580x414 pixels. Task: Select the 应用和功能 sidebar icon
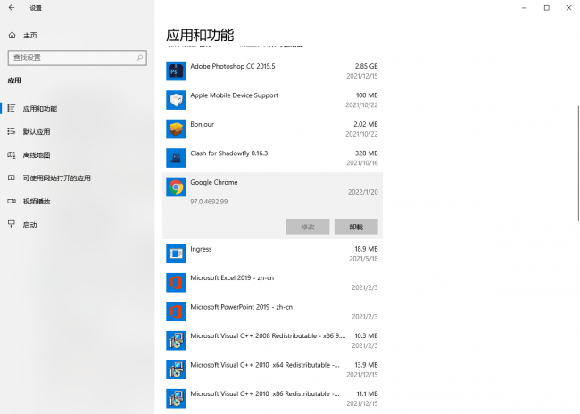click(12, 108)
